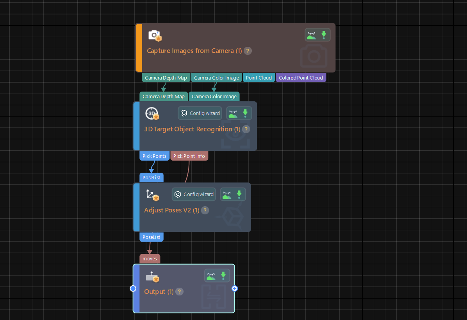Select the Pick Points output label
The height and width of the screenshot is (320, 467).
coord(154,156)
